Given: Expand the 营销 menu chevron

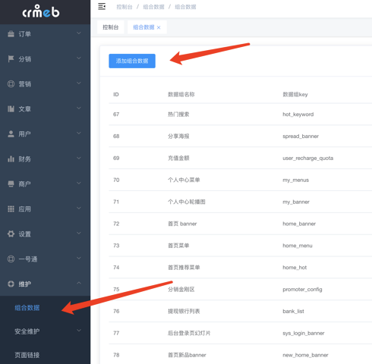Looking at the screenshot, I should pyautogui.click(x=79, y=83).
